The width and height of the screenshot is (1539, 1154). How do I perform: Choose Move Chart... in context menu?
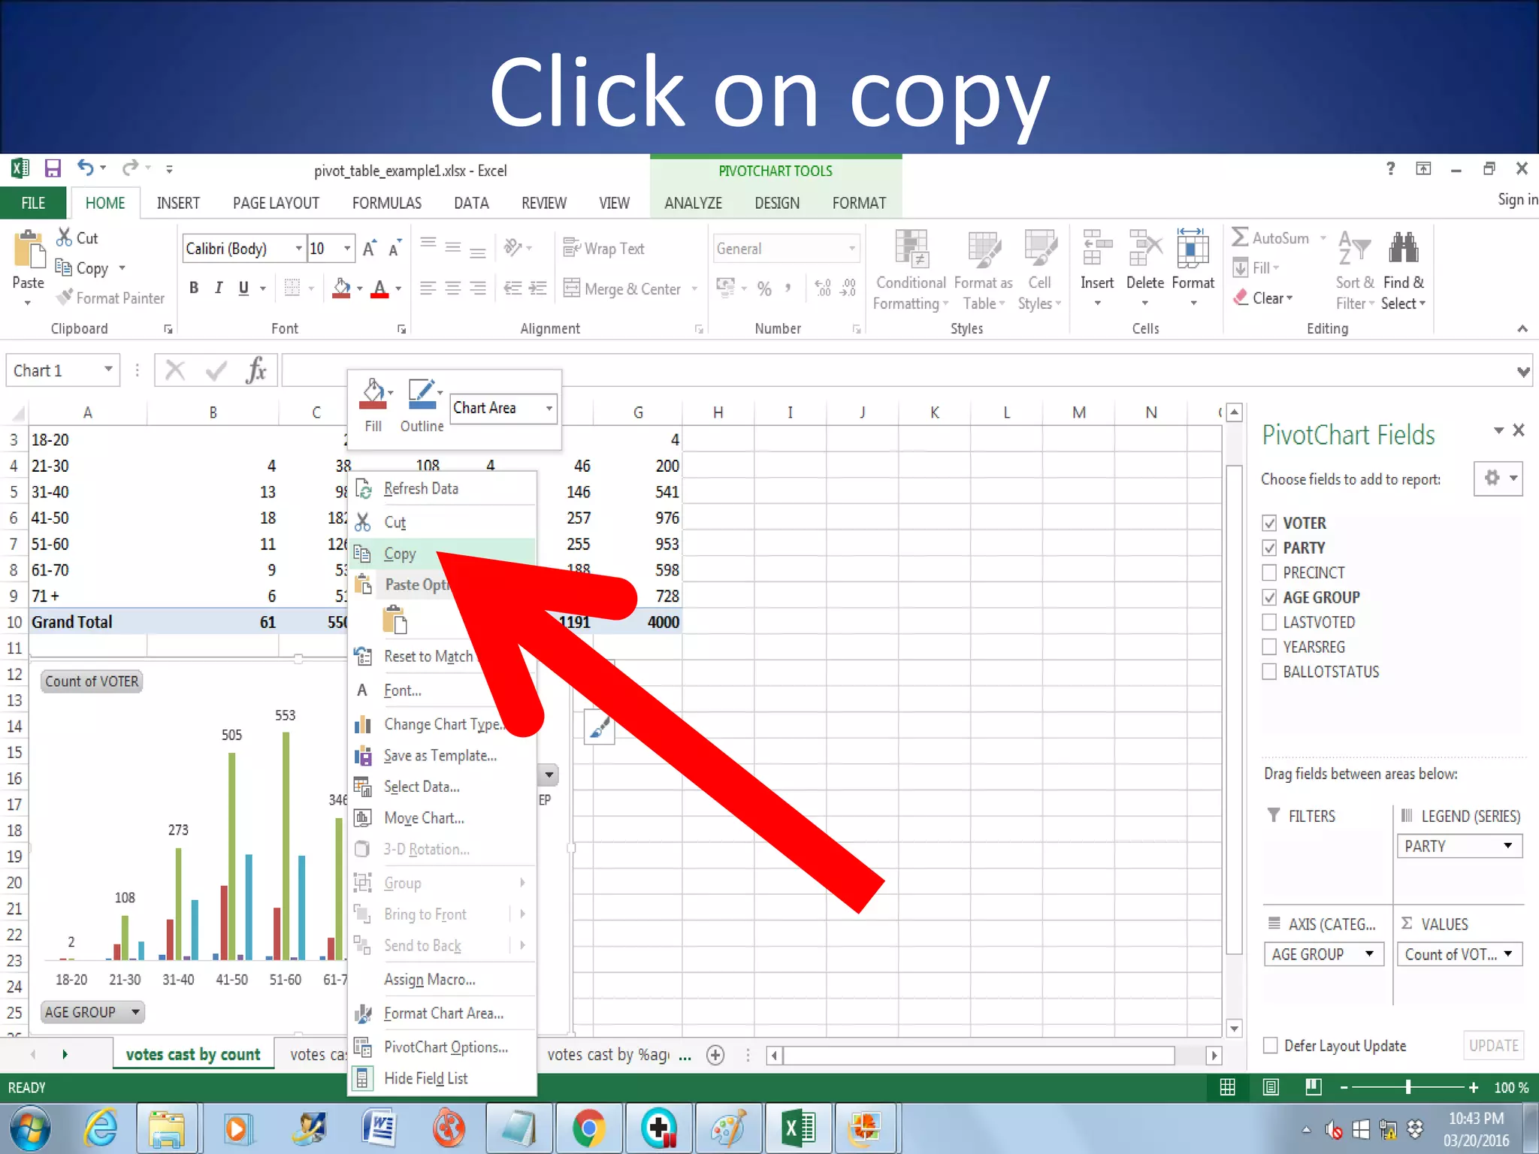click(443, 817)
